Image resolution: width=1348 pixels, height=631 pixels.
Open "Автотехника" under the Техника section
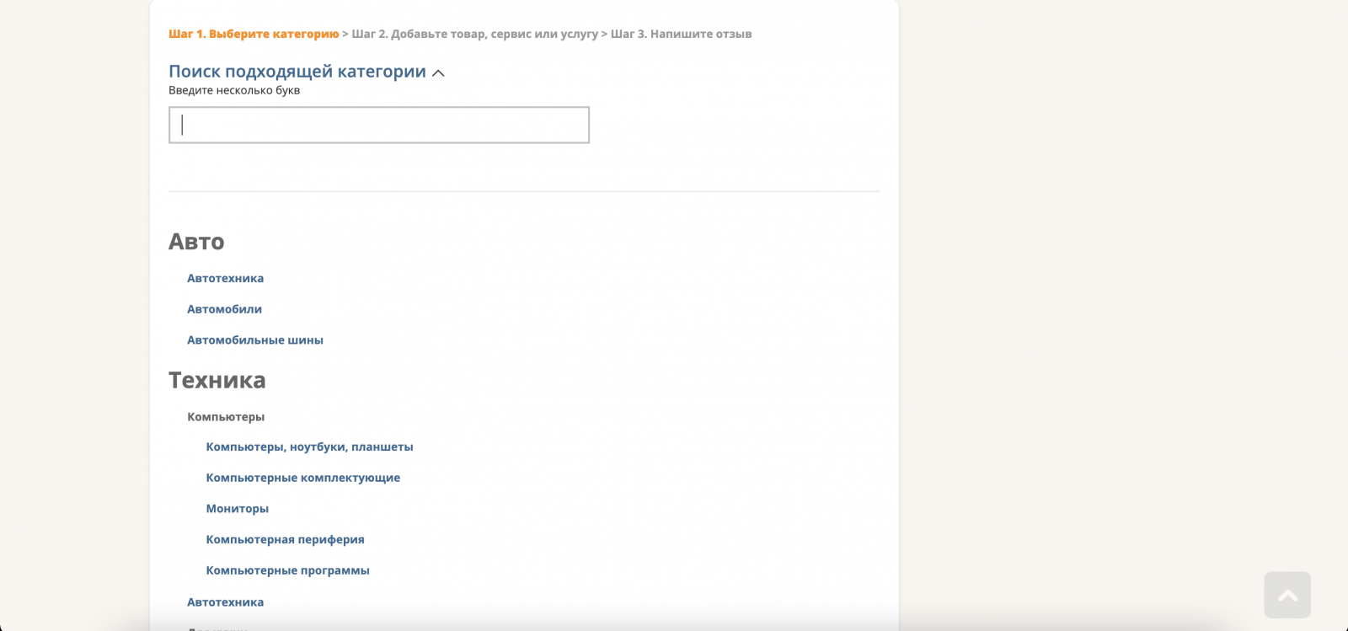(x=225, y=602)
